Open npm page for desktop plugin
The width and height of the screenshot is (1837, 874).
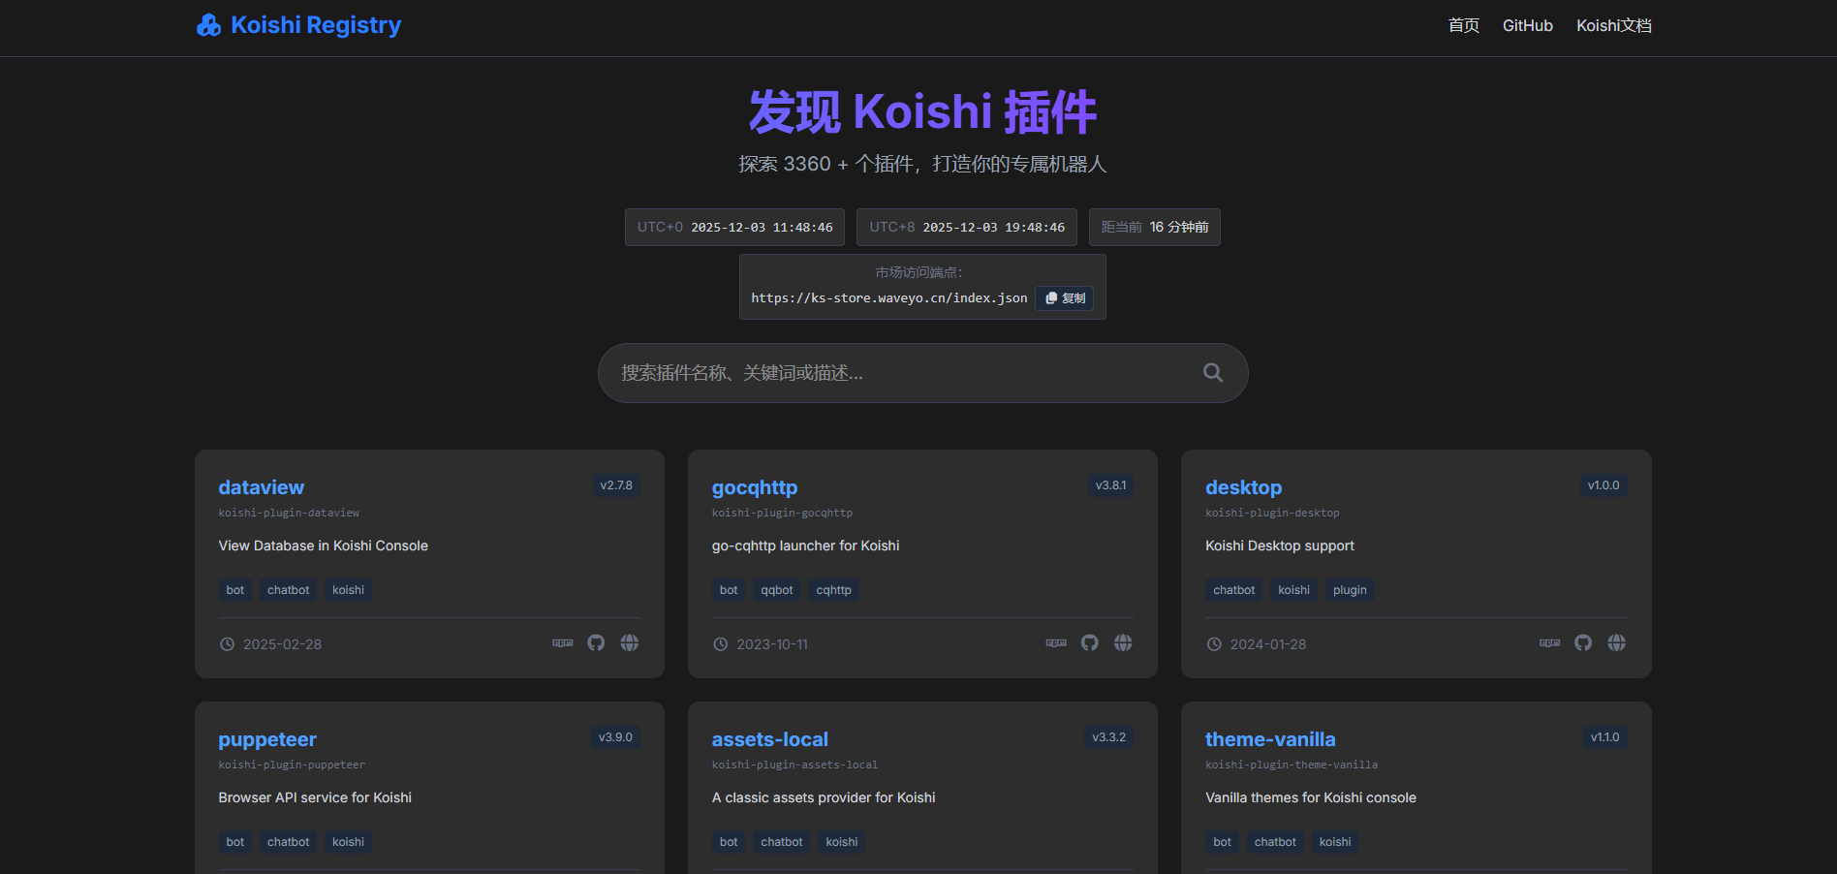pos(1550,643)
